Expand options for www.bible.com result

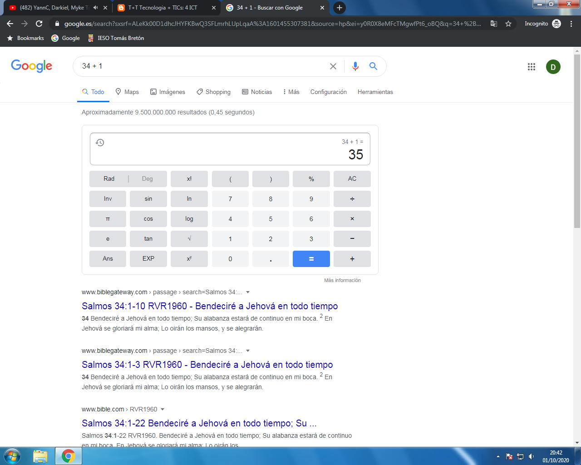point(162,410)
